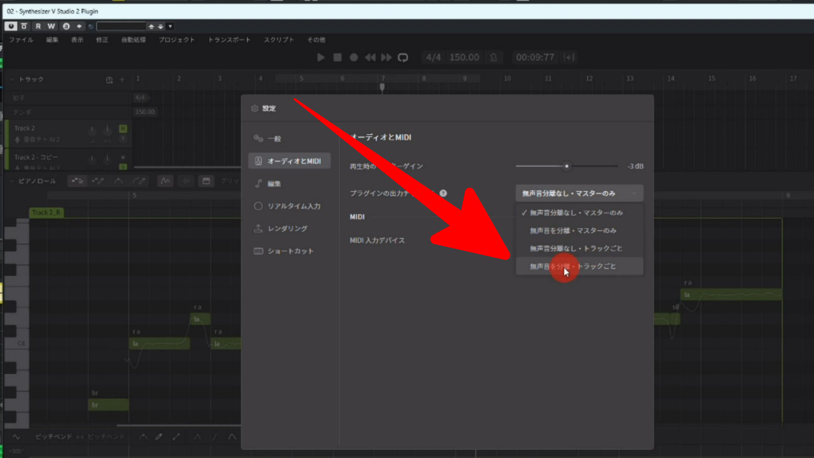The width and height of the screenshot is (814, 458).
Task: Open the レンダリング settings tab
Action: [287, 229]
